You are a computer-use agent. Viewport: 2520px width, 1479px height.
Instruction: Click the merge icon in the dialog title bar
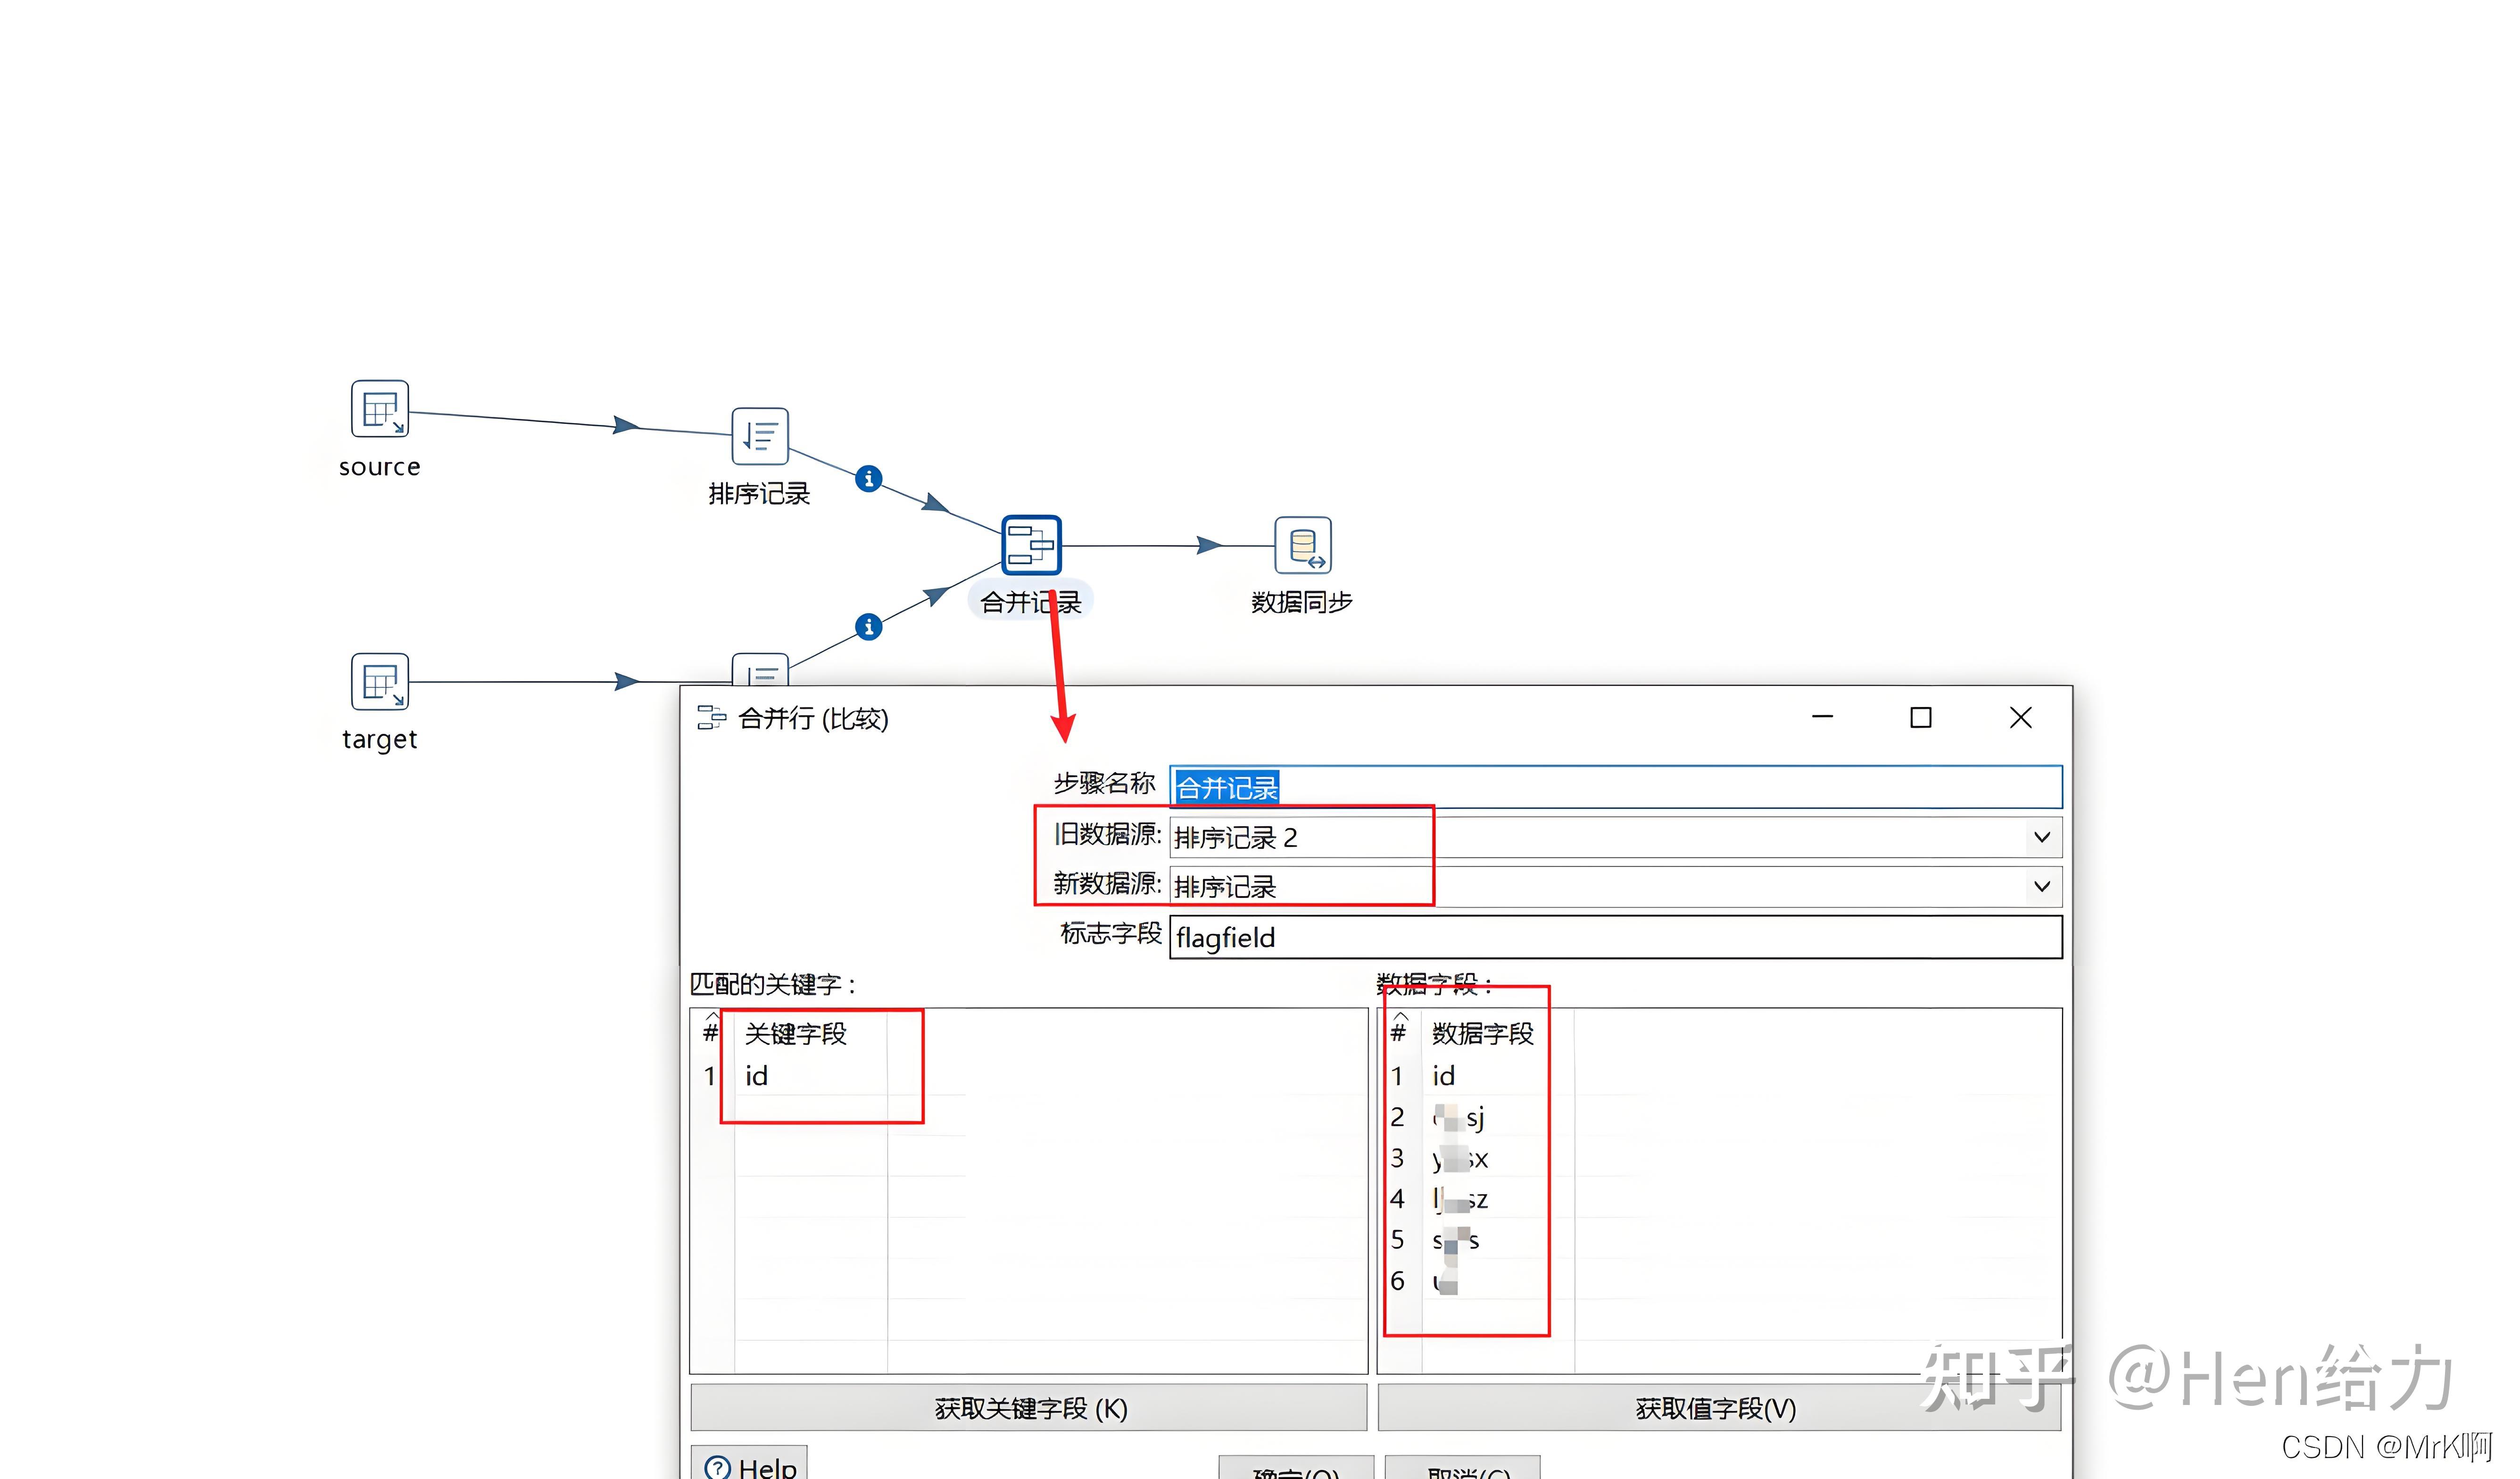(712, 717)
